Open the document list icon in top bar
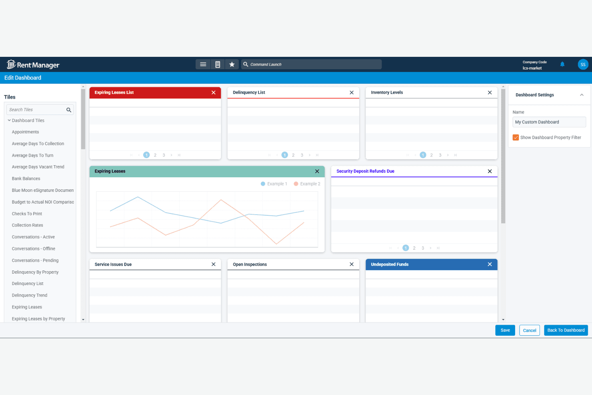Screen dimensions: 592x395 pos(218,64)
